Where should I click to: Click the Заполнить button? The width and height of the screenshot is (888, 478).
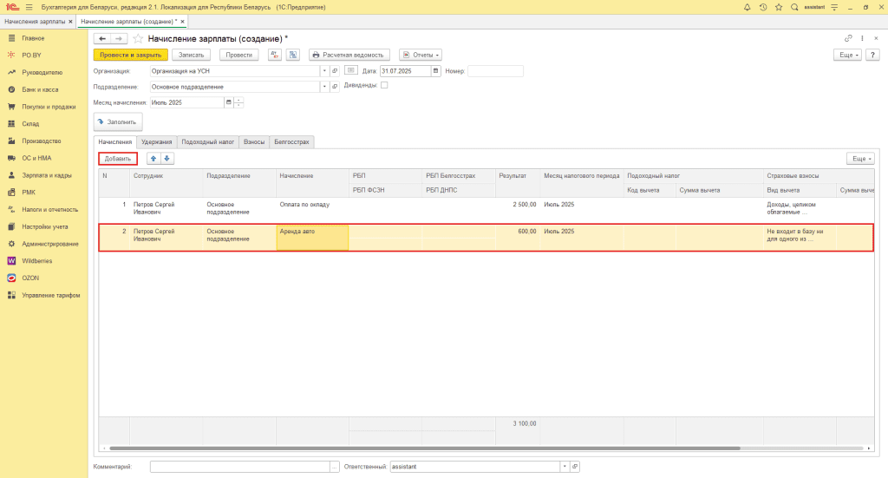coord(118,122)
